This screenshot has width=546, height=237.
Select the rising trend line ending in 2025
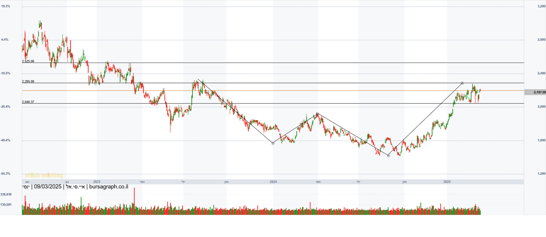tap(425, 120)
